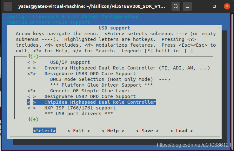Click the scroll-down indicator arrow (+)

click(x=33, y=119)
